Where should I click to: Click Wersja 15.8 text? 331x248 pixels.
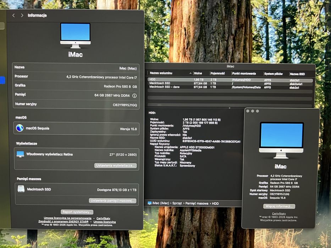pyautogui.click(x=128, y=129)
